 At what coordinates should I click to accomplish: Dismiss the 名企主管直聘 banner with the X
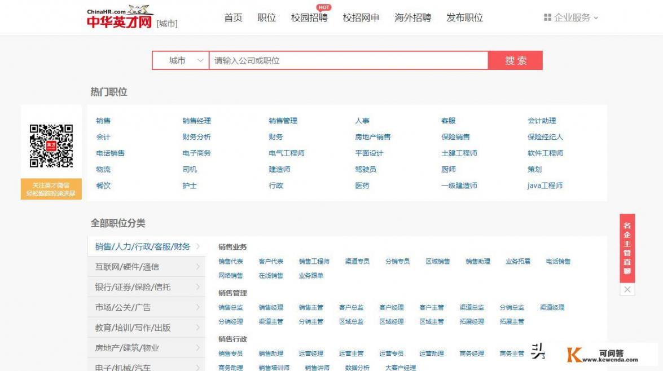(x=627, y=289)
